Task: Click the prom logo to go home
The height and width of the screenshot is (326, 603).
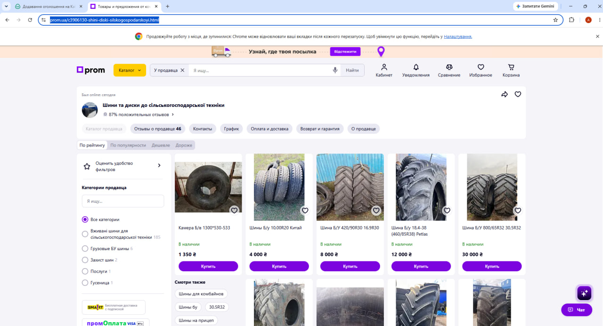Action: coord(91,70)
